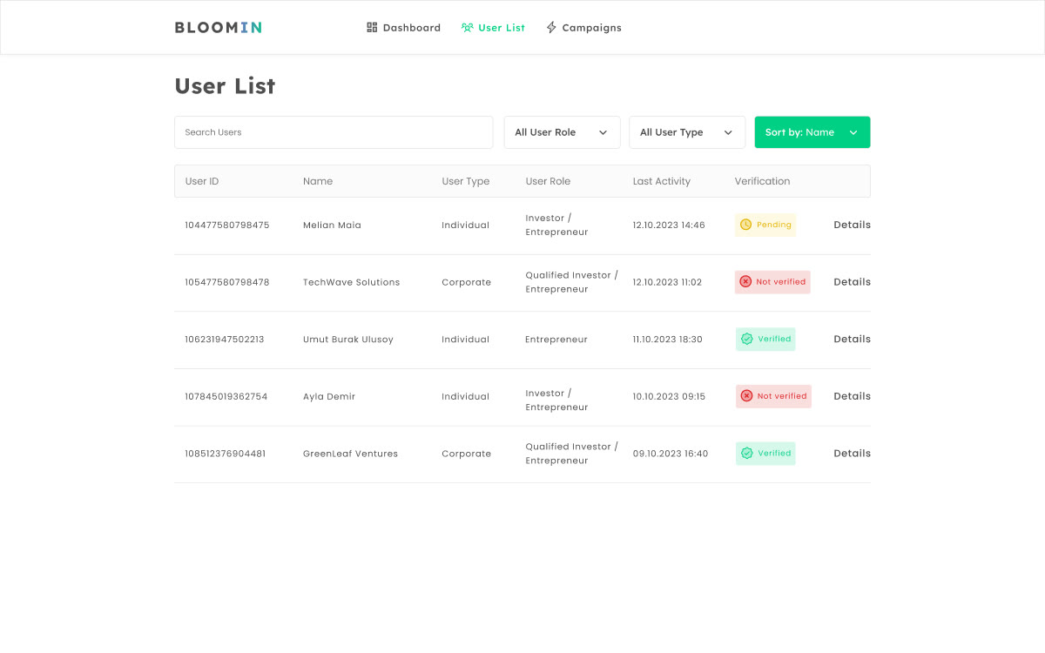Open Details for Melian Maia
1045x653 pixels.
point(852,225)
